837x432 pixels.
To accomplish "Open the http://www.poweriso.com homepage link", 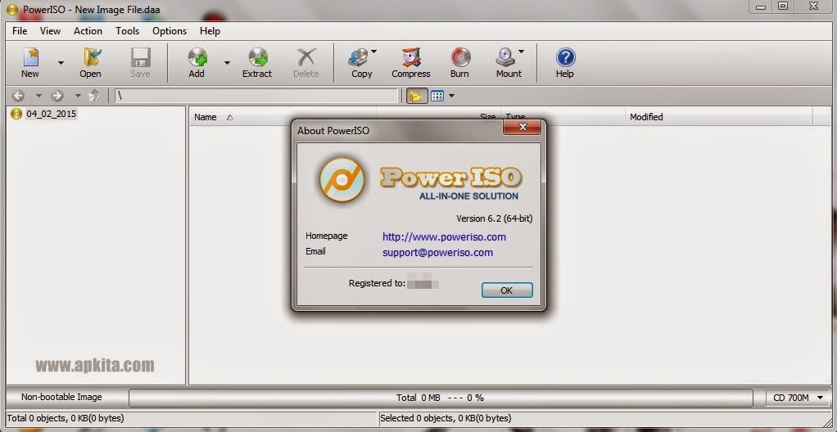I will (444, 236).
